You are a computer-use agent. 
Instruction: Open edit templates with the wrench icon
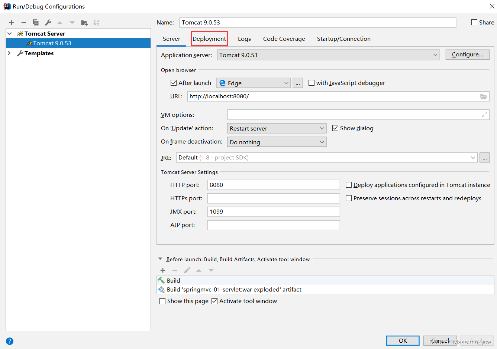point(48,23)
